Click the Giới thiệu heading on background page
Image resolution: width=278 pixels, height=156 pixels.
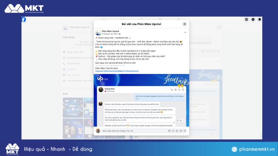69,37
